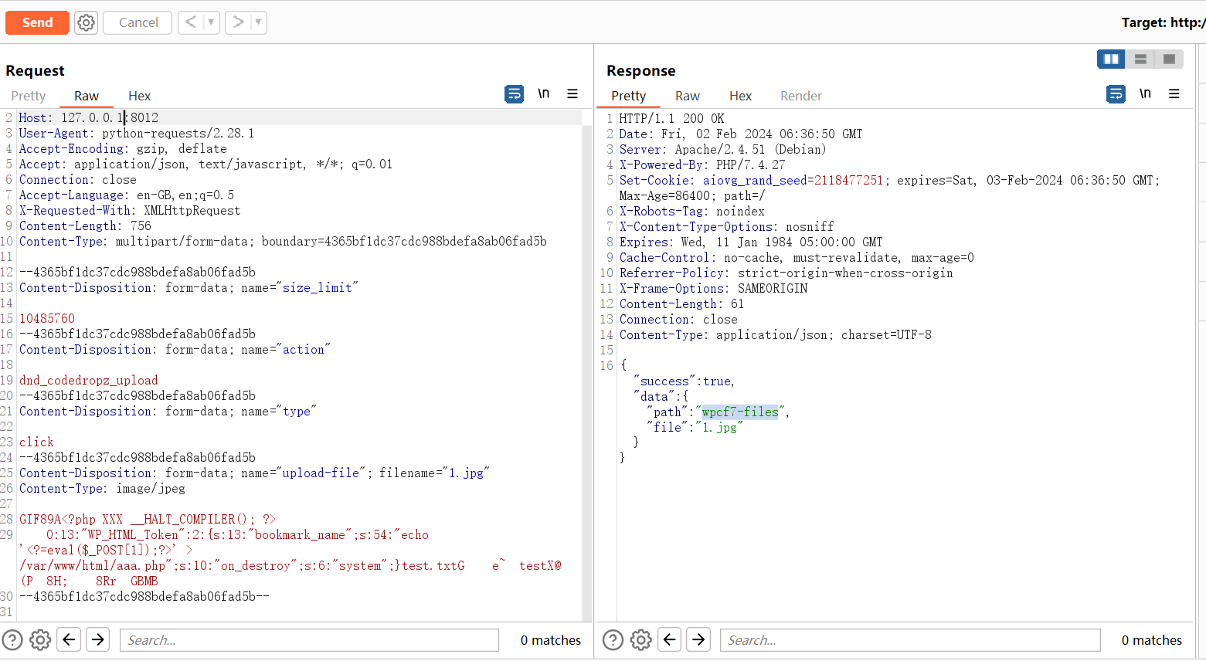Go to next Response search match
1206x661 pixels.
[698, 639]
